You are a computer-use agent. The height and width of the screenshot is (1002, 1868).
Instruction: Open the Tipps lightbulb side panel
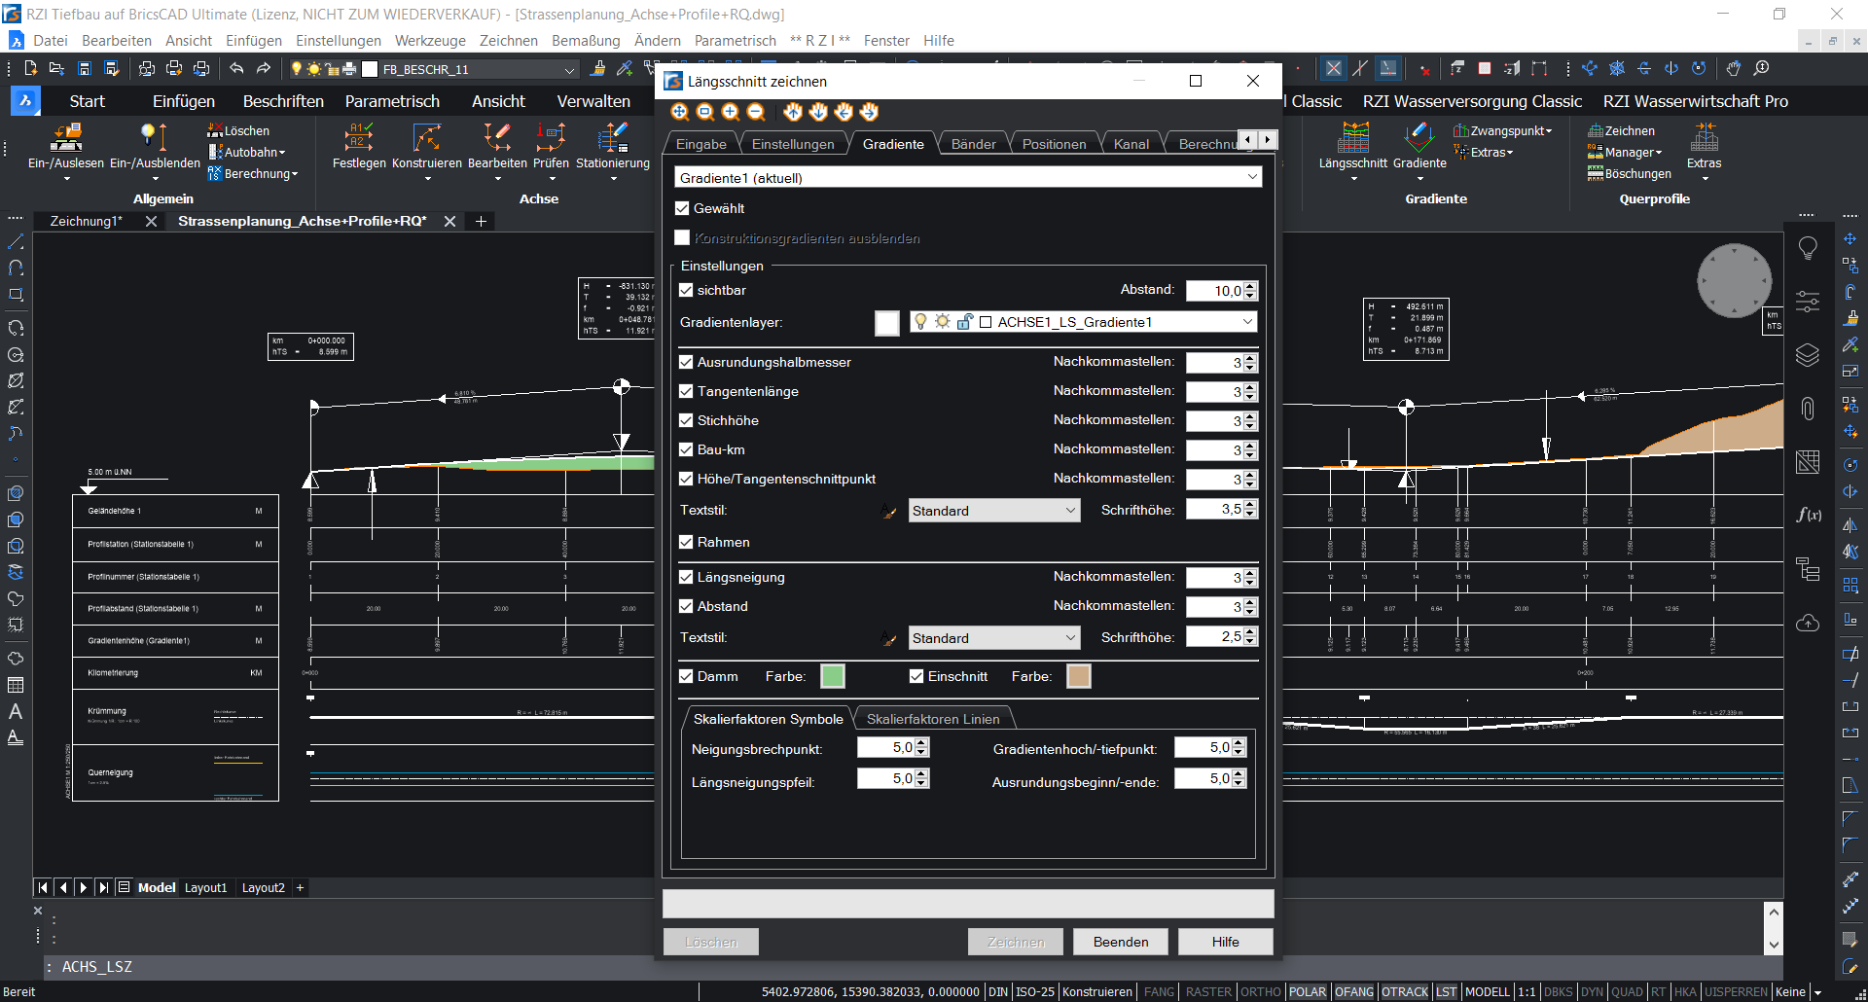[1808, 249]
